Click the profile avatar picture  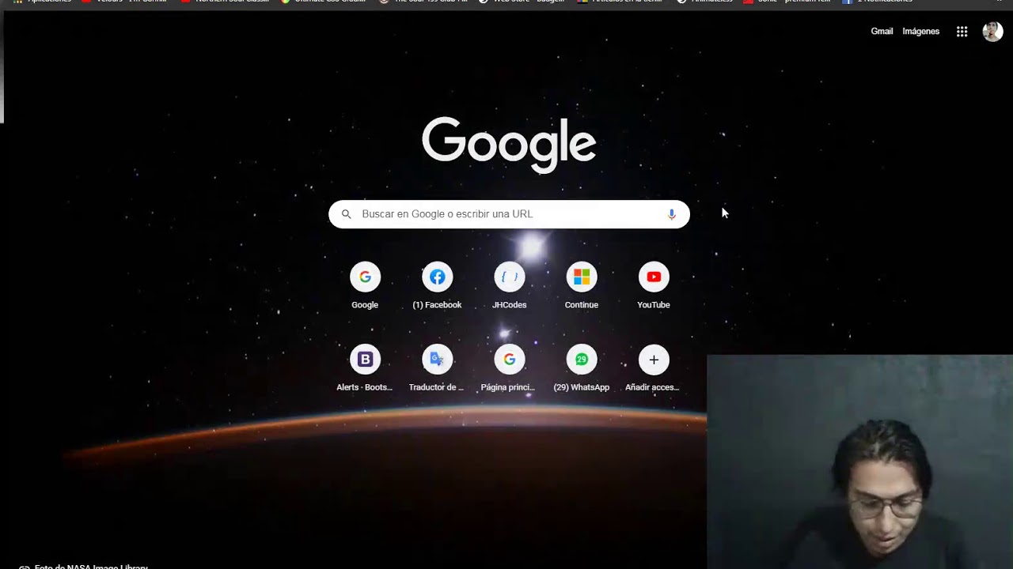pos(992,32)
